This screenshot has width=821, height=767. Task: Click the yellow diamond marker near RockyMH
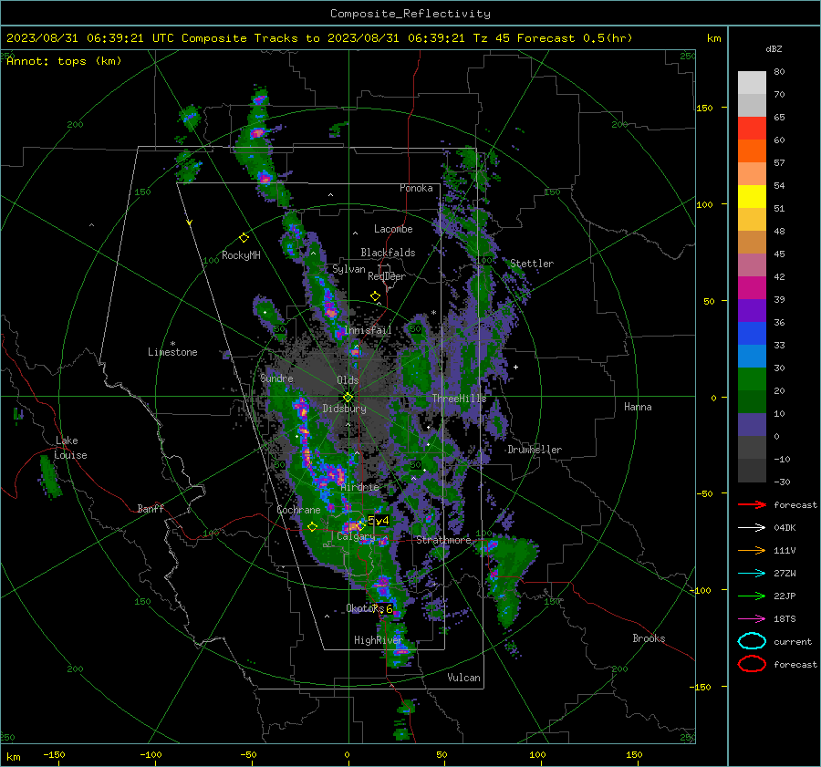pos(244,238)
